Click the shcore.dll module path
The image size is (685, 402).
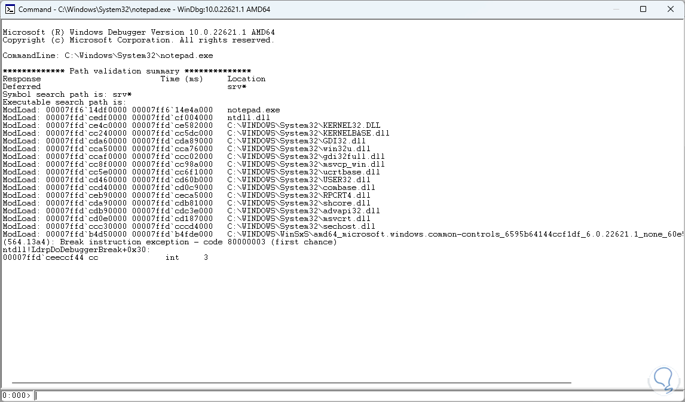[x=299, y=203]
